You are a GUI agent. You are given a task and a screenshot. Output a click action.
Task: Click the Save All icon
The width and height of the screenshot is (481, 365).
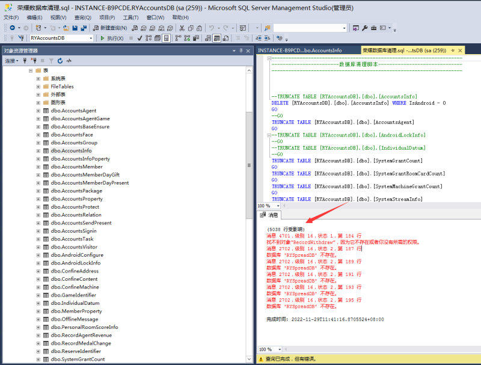(84, 28)
